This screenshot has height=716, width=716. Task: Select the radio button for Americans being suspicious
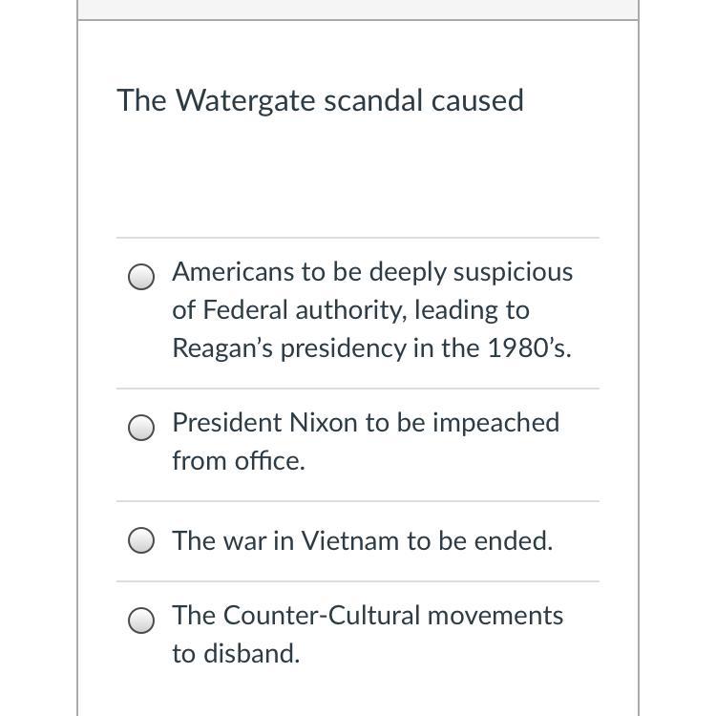pos(140,277)
